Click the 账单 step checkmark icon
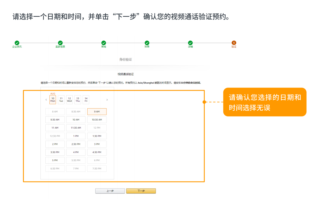 [x=147, y=43]
